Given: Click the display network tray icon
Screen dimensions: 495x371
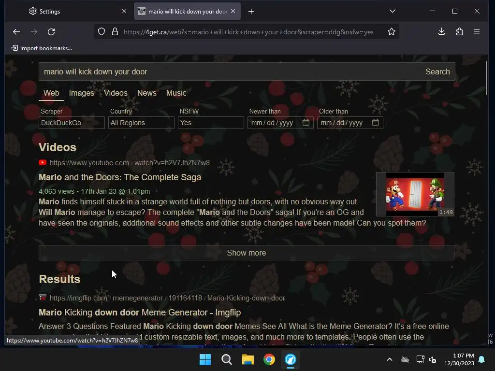Looking at the screenshot, I should (421, 359).
